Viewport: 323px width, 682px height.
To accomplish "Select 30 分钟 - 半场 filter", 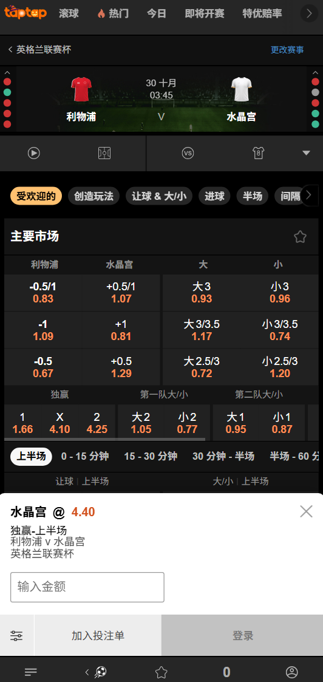I will (223, 456).
